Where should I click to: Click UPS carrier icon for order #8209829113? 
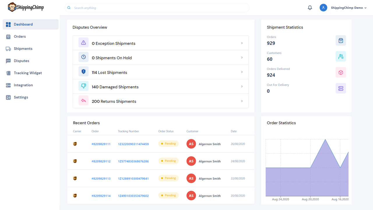pyautogui.click(x=75, y=178)
